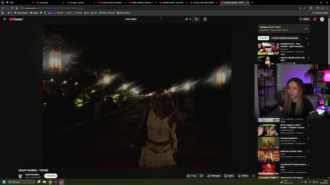Start voice search with microphone icon

point(205,19)
